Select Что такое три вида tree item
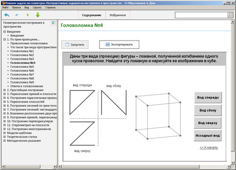 [x=34, y=47]
